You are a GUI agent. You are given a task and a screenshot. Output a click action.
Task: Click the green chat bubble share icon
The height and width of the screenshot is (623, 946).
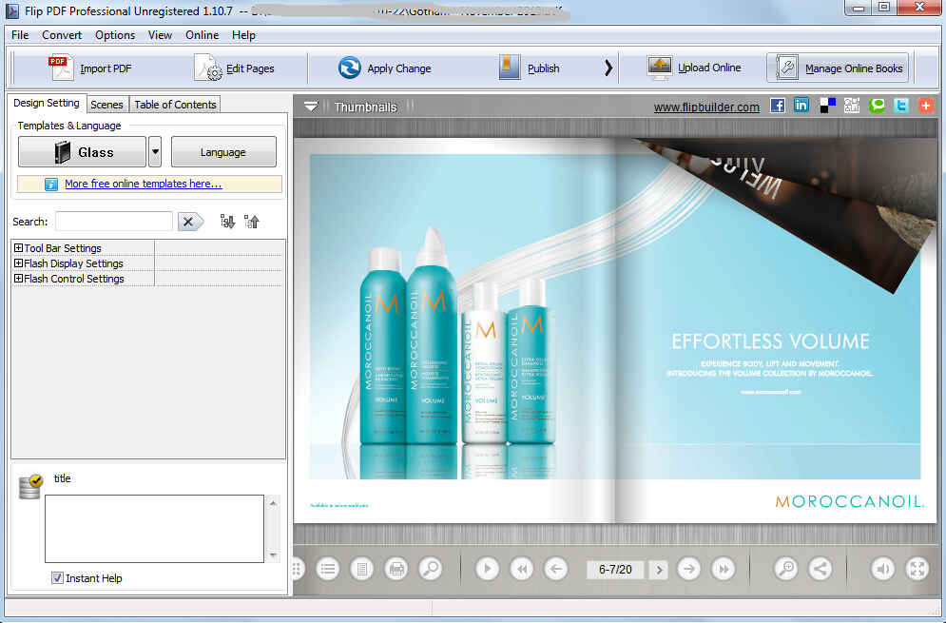point(877,106)
